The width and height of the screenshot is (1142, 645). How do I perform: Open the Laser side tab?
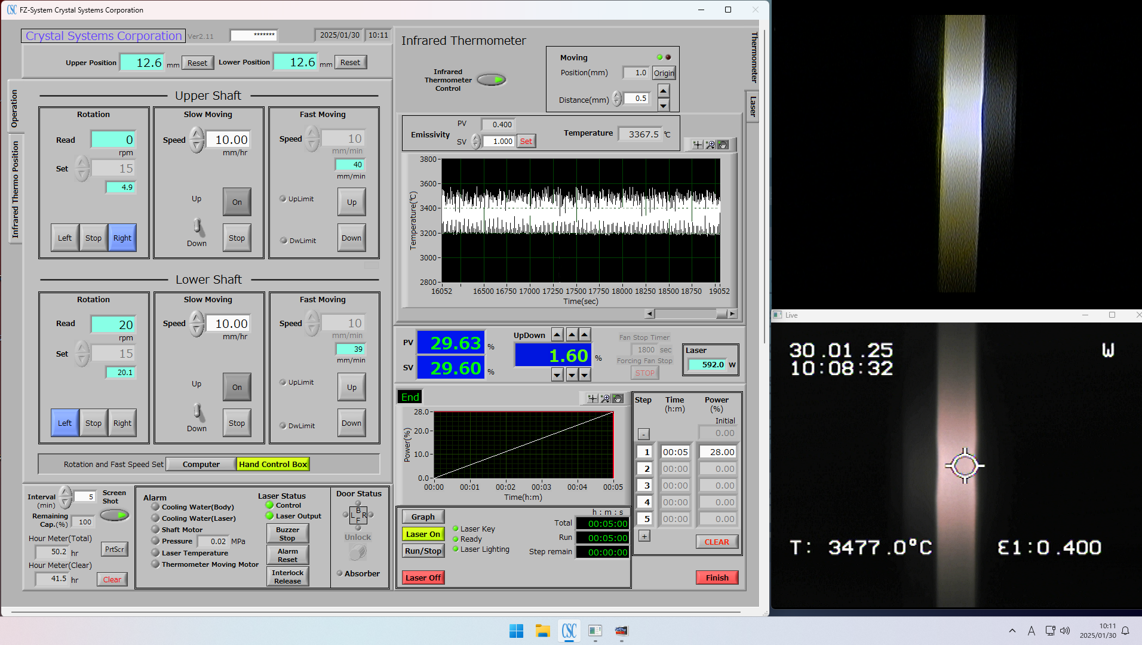point(753,106)
